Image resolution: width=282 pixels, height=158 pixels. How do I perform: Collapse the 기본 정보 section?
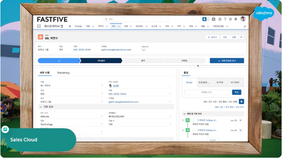(41, 107)
